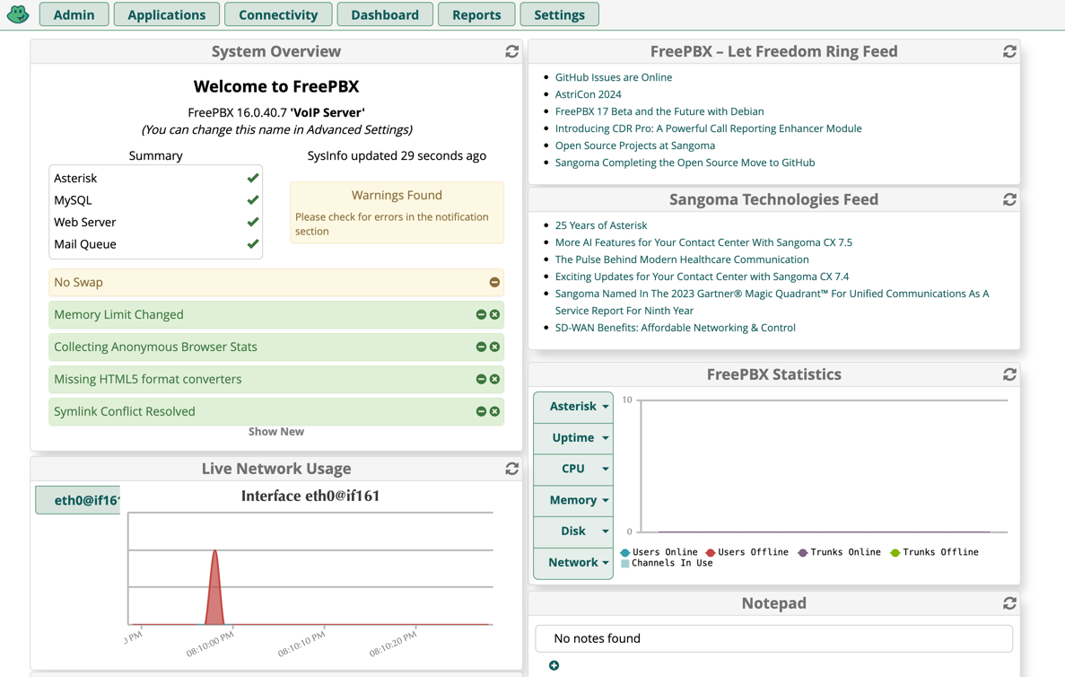Viewport: 1065px width, 677px height.
Task: Collapse the No Swap notification
Action: 494,282
